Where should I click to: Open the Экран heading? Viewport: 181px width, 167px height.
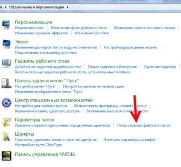point(22,42)
